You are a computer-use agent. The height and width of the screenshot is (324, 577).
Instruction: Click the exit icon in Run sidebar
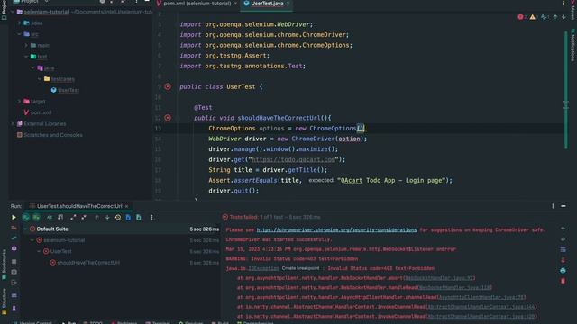pyautogui.click(x=14, y=283)
